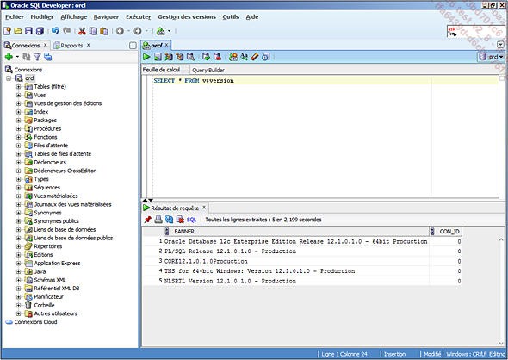
Task: Click the Save All icon
Action: coord(40,31)
